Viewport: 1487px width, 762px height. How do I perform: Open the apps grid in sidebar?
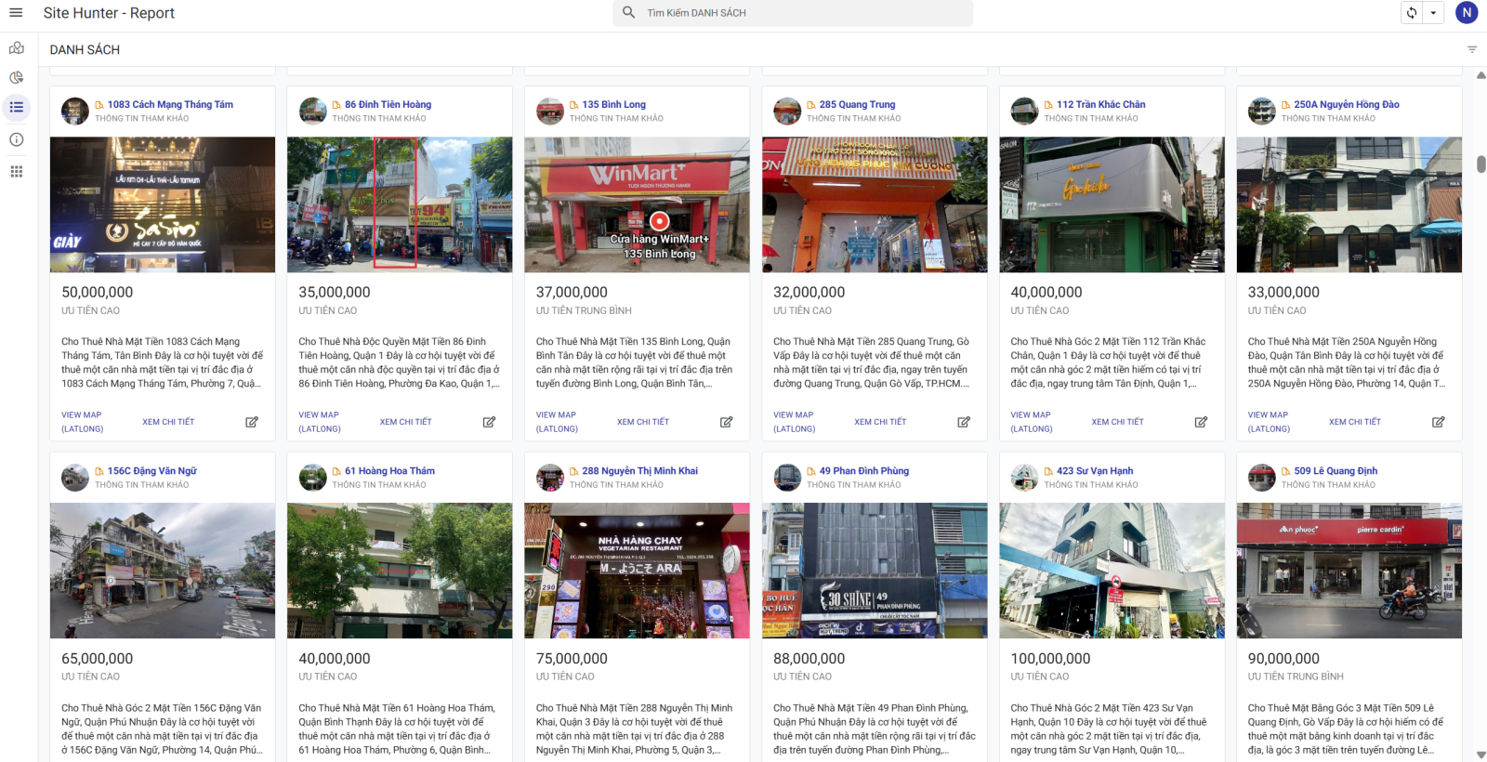pyautogui.click(x=16, y=172)
